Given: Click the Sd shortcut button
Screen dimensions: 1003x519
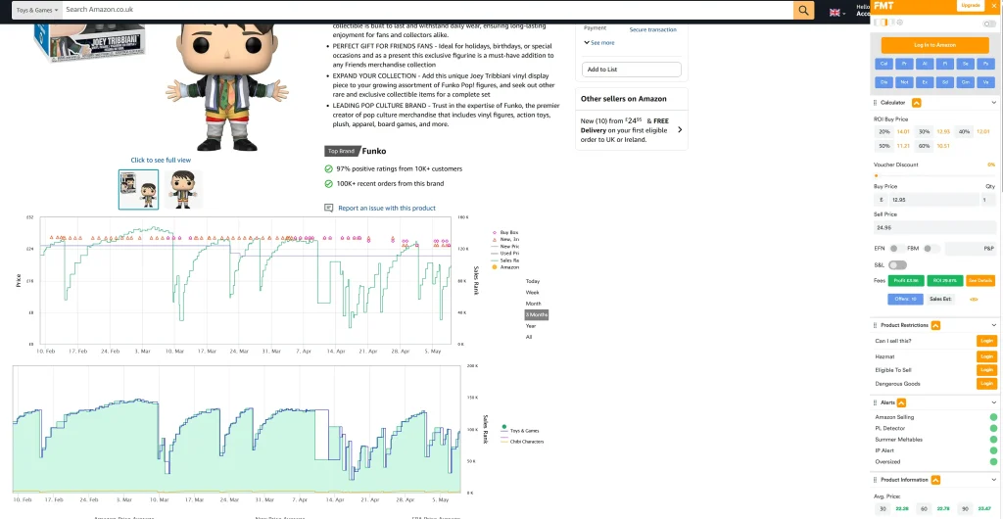Looking at the screenshot, I should click(945, 82).
